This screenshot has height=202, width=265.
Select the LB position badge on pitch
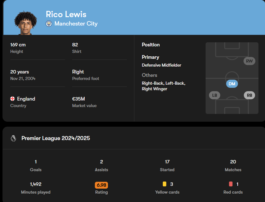pyautogui.click(x=215, y=95)
